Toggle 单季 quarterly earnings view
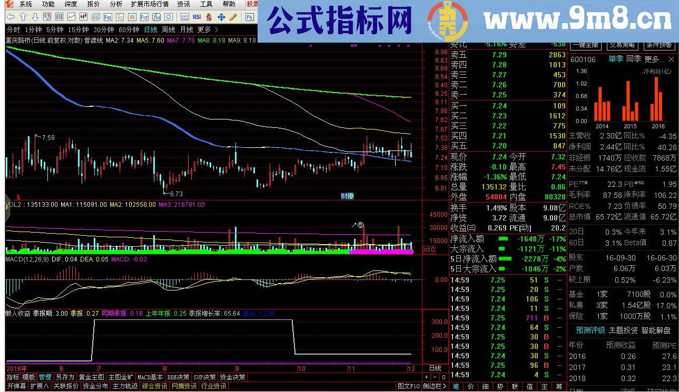The height and width of the screenshot is (392, 679). click(x=616, y=59)
